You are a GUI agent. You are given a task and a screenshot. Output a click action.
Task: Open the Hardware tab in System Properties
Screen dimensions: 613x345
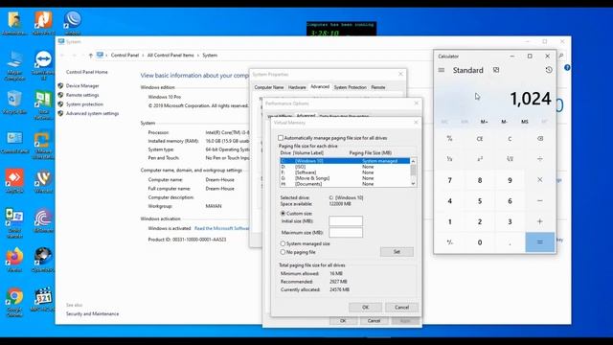pos(297,87)
